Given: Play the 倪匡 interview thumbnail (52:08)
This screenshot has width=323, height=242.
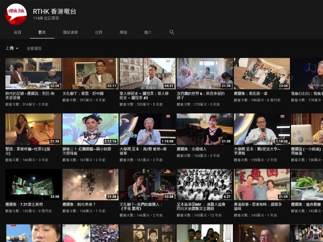Looking at the screenshot, I should tap(33, 74).
